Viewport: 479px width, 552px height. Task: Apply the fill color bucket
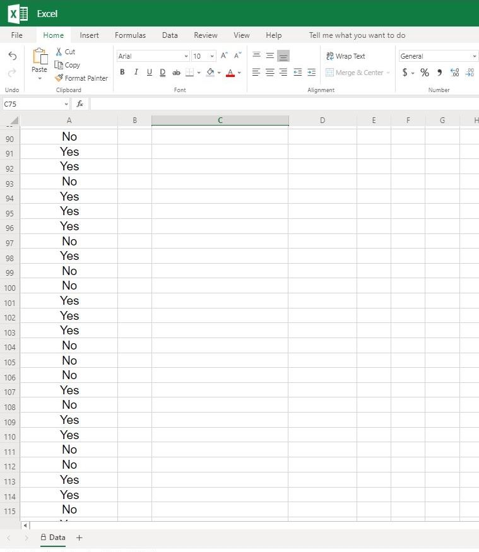(210, 72)
